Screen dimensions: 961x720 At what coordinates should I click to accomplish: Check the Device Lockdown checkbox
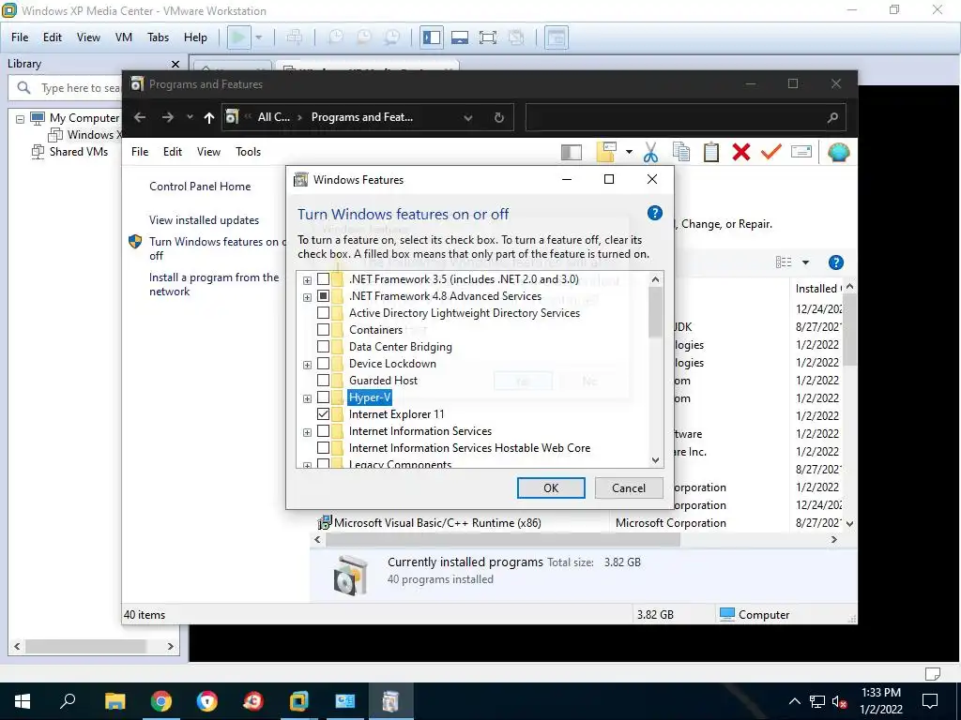point(323,364)
